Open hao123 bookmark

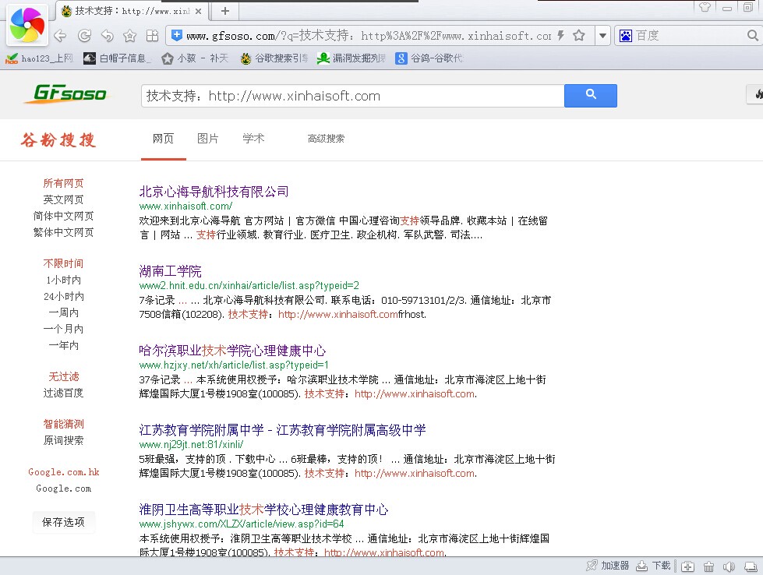[x=39, y=58]
